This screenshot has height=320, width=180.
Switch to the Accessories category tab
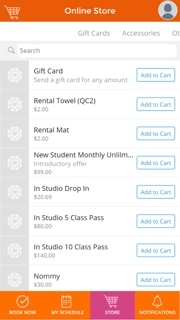click(141, 33)
